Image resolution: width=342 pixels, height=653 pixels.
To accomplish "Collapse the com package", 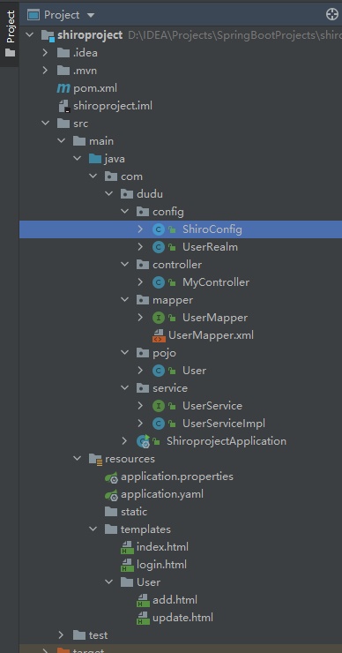I will [93, 176].
